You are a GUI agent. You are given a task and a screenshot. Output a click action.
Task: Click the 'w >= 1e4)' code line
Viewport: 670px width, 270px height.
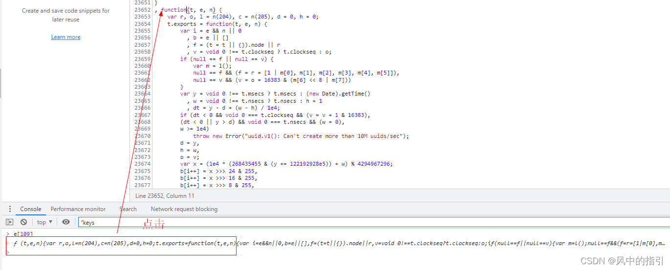(195, 129)
